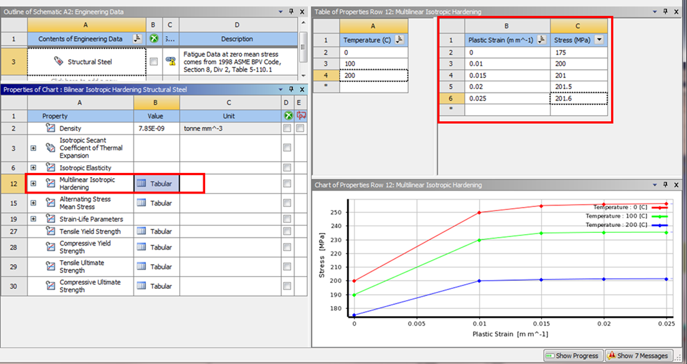Click the sort icon in Plastic Strain header
687x364 pixels.
click(x=542, y=39)
